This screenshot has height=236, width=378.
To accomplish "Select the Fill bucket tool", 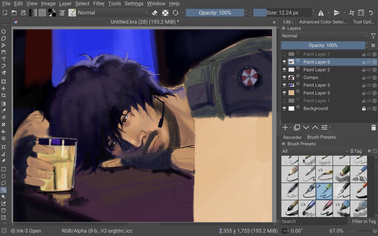I will (x=3, y=131).
